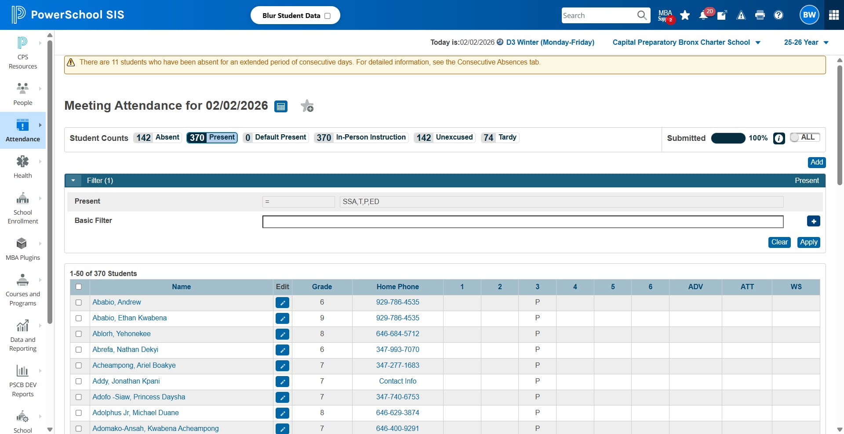Screen dimensions: 844x434
Task: Open the notifications bell icon
Action: [x=703, y=15]
